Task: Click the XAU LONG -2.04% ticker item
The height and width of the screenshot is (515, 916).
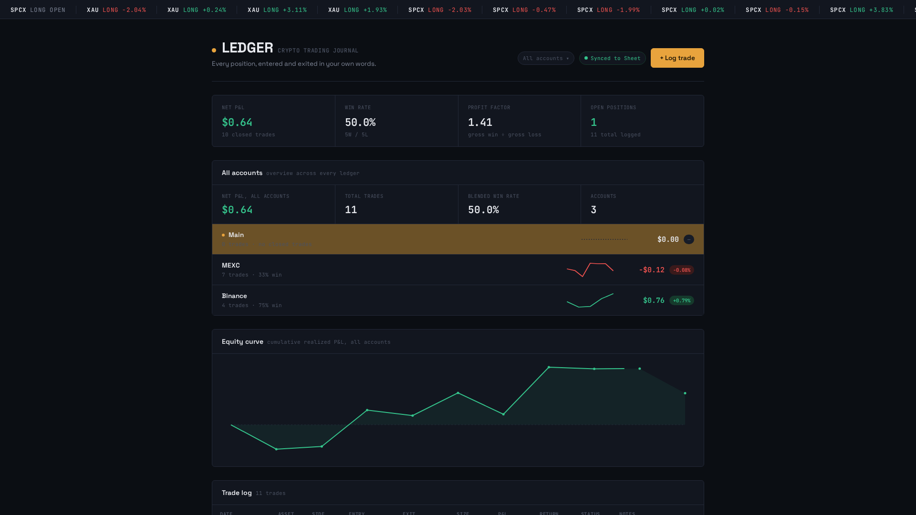Action: click(116, 10)
